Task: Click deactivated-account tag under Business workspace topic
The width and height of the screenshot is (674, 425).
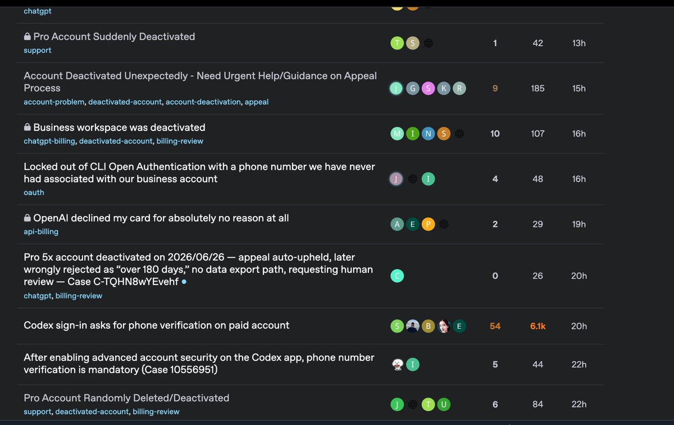Action: (x=116, y=141)
